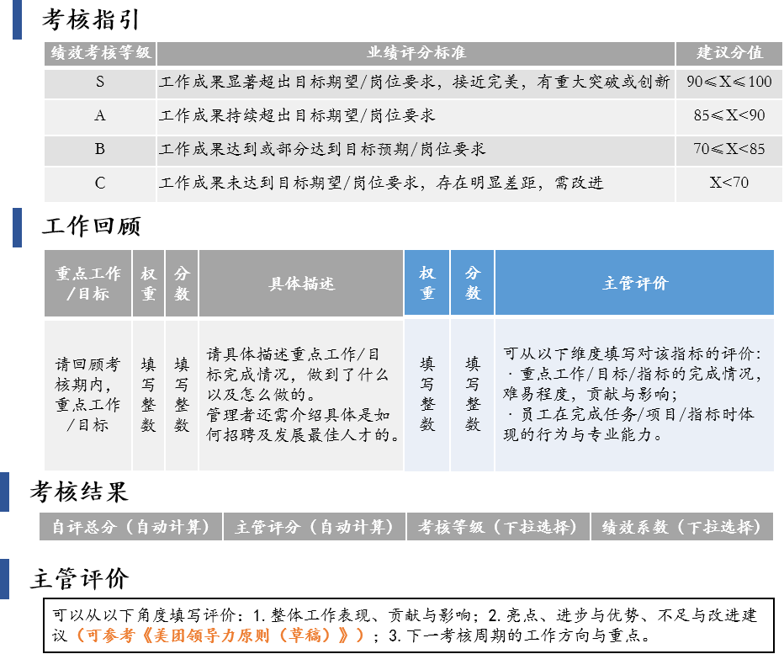The image size is (784, 654).
Task: Open the 绩效系数（下拉选择）dropdown
Action: (x=681, y=527)
